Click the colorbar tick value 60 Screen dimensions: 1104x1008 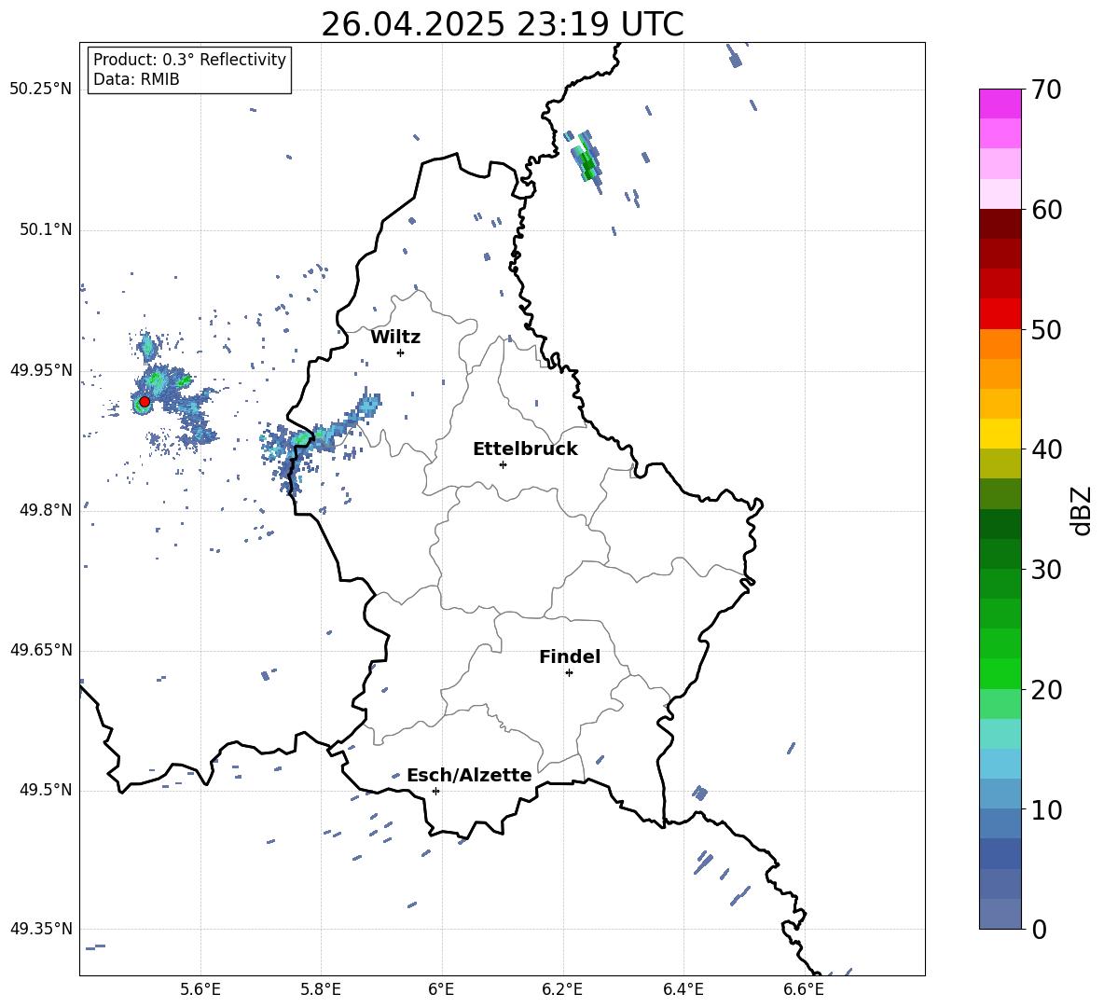click(1047, 210)
